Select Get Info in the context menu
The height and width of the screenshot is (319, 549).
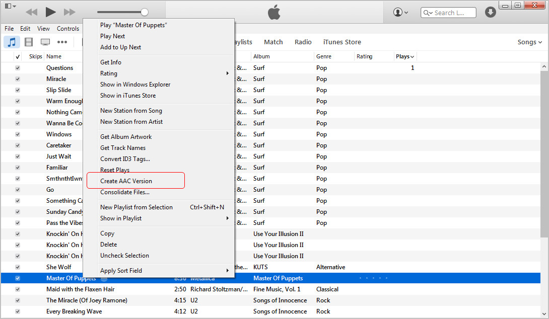111,62
